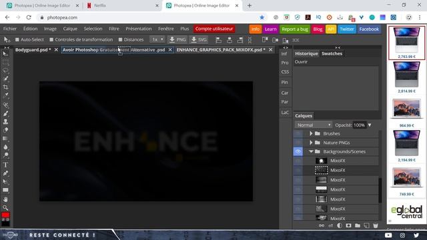The image size is (427, 240).
Task: Create a new folder in Calques panel
Action: 358,225
